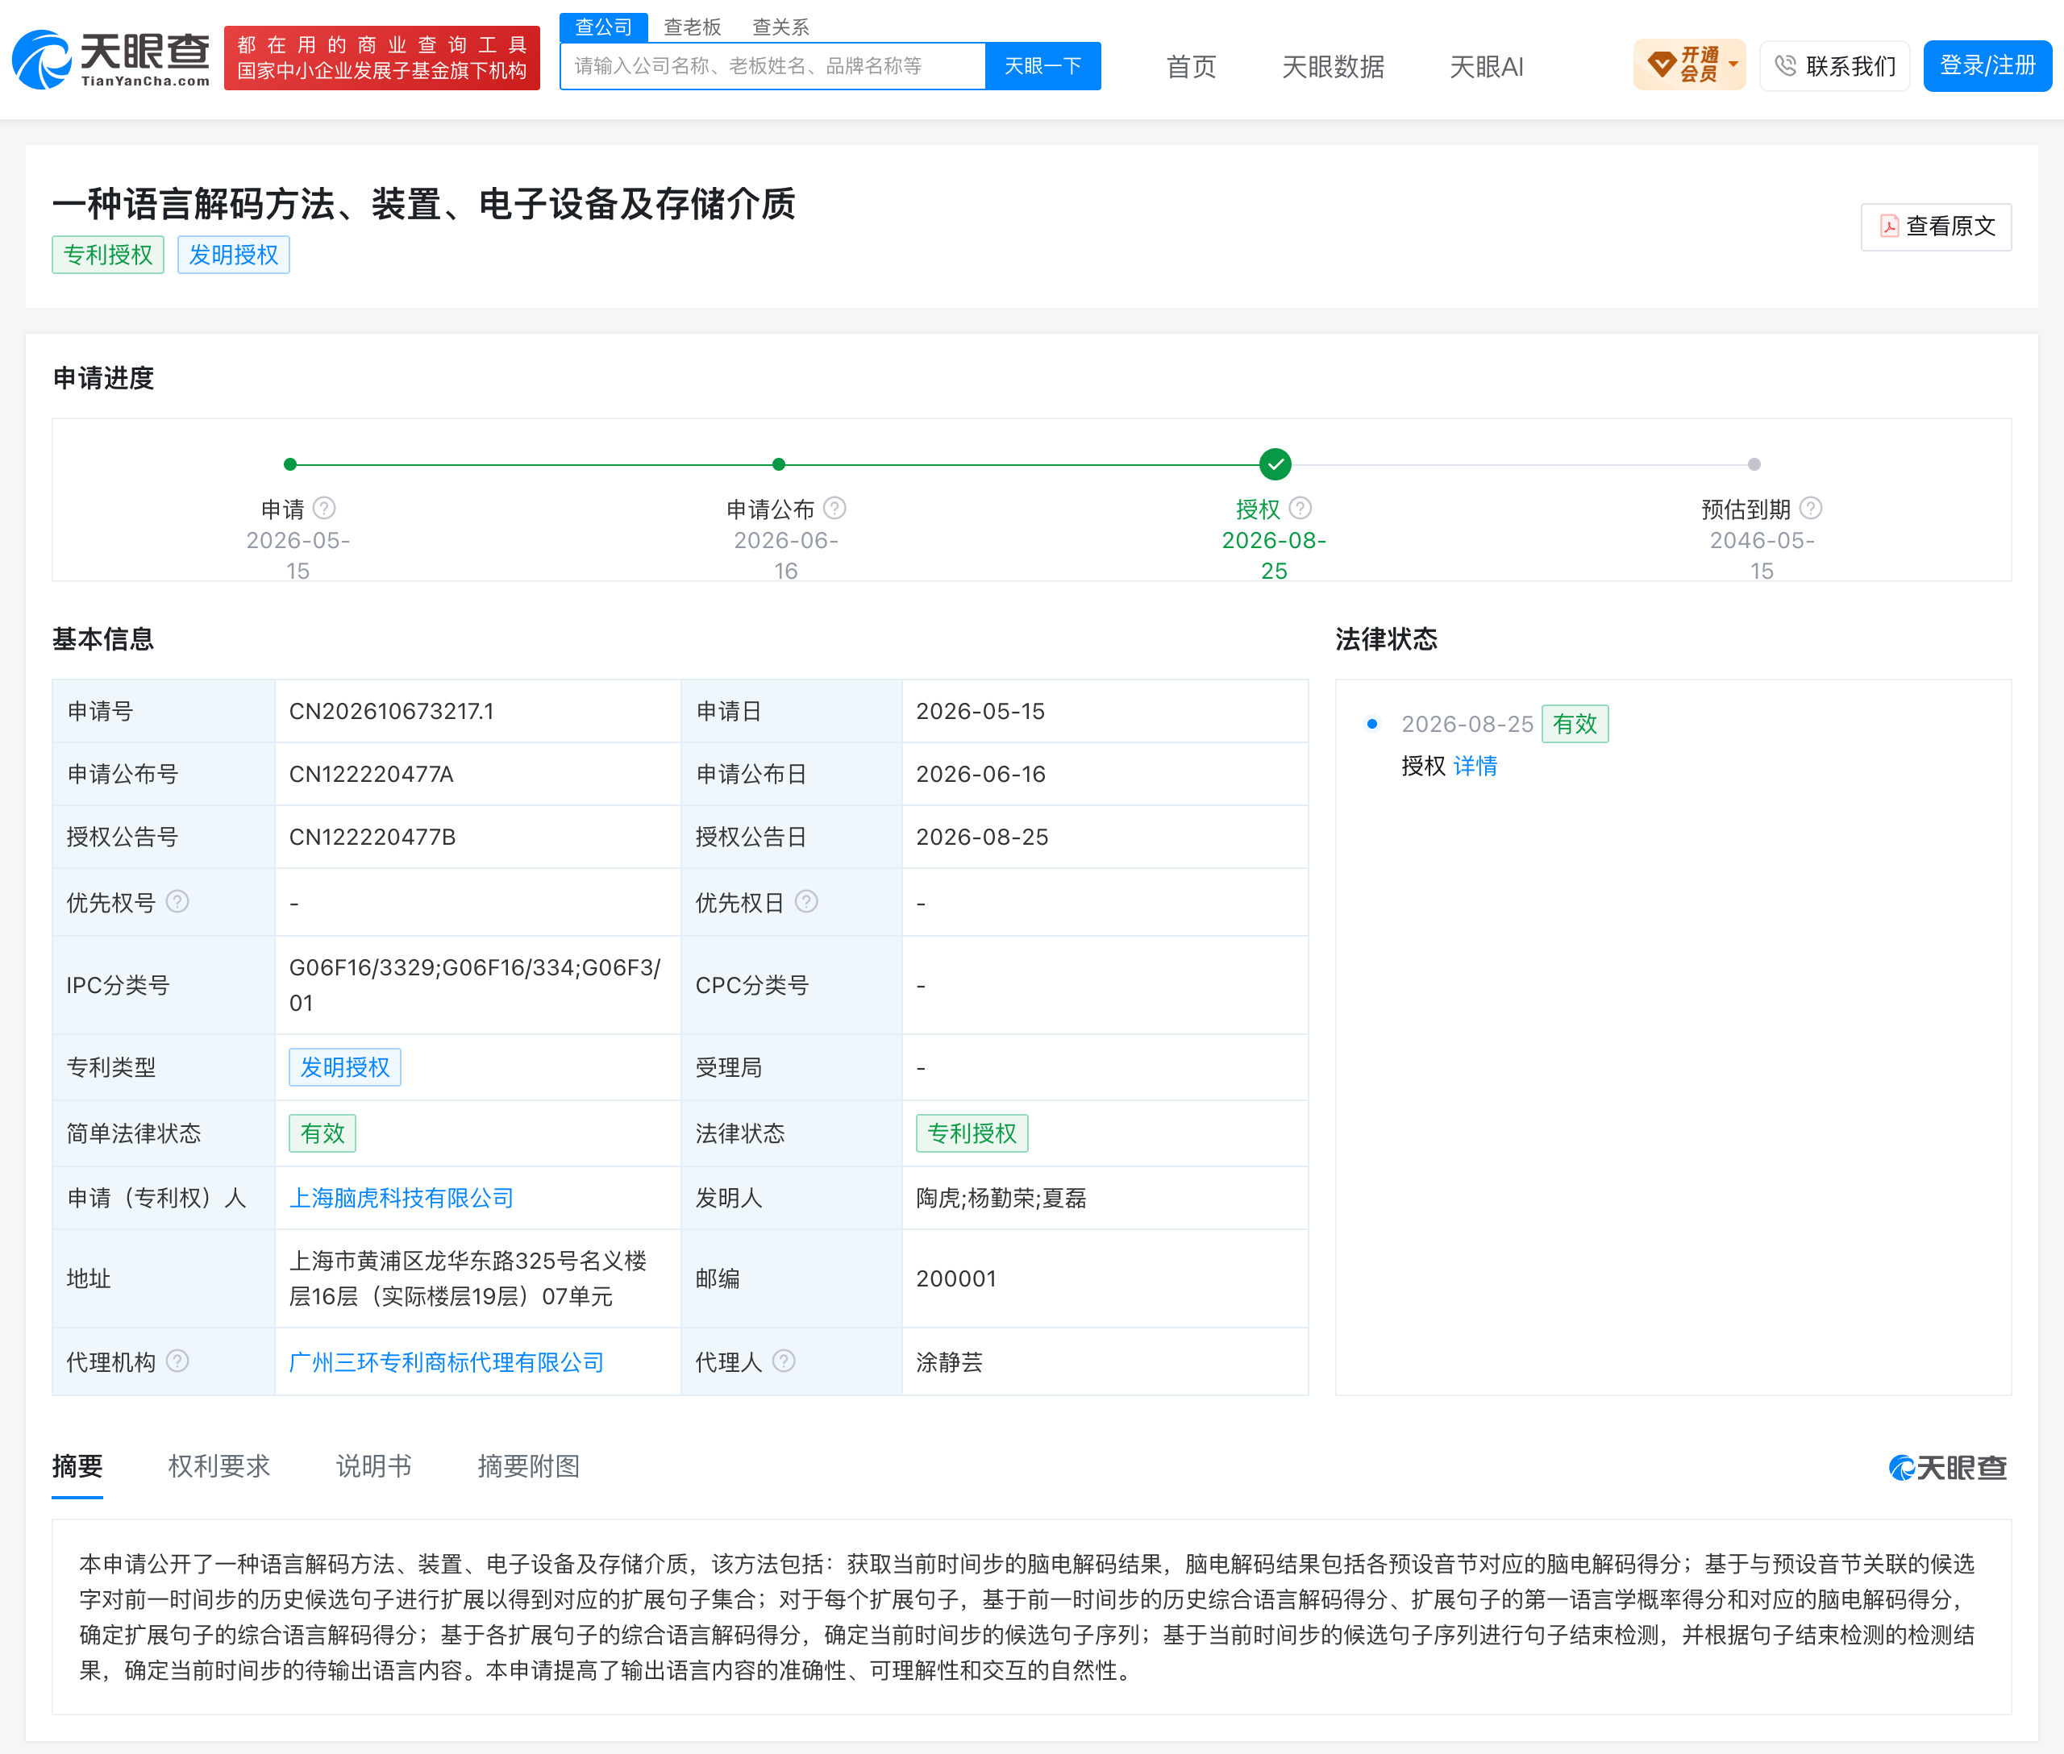Click help icon beside 代理机构 label
The image size is (2064, 1754).
(x=177, y=1361)
